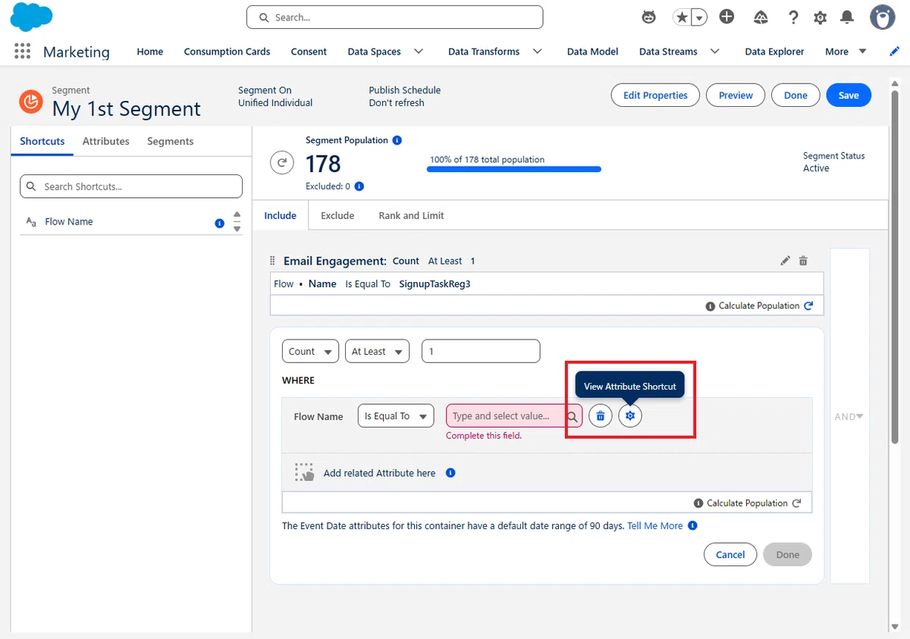Click the Edit Properties button
This screenshot has width=910, height=639.
(x=655, y=95)
